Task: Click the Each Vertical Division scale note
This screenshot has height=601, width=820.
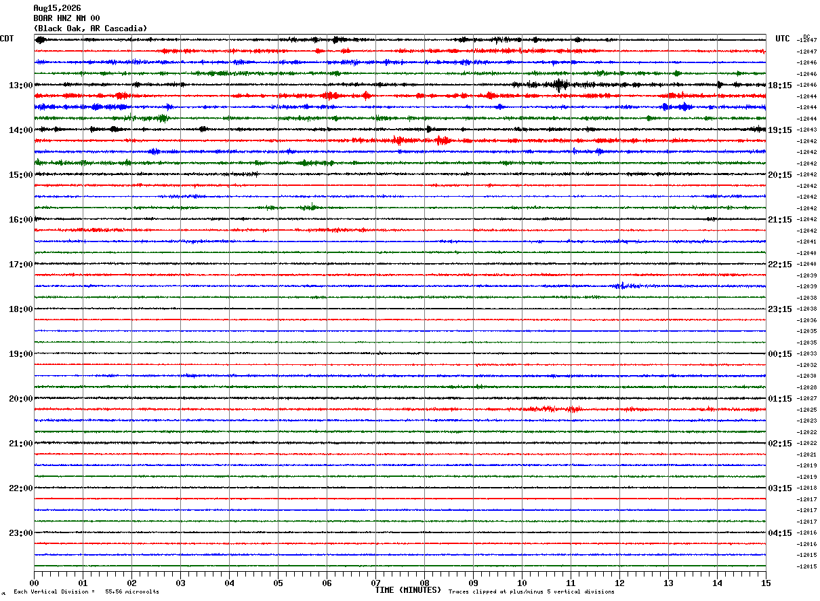Action: 87,592
